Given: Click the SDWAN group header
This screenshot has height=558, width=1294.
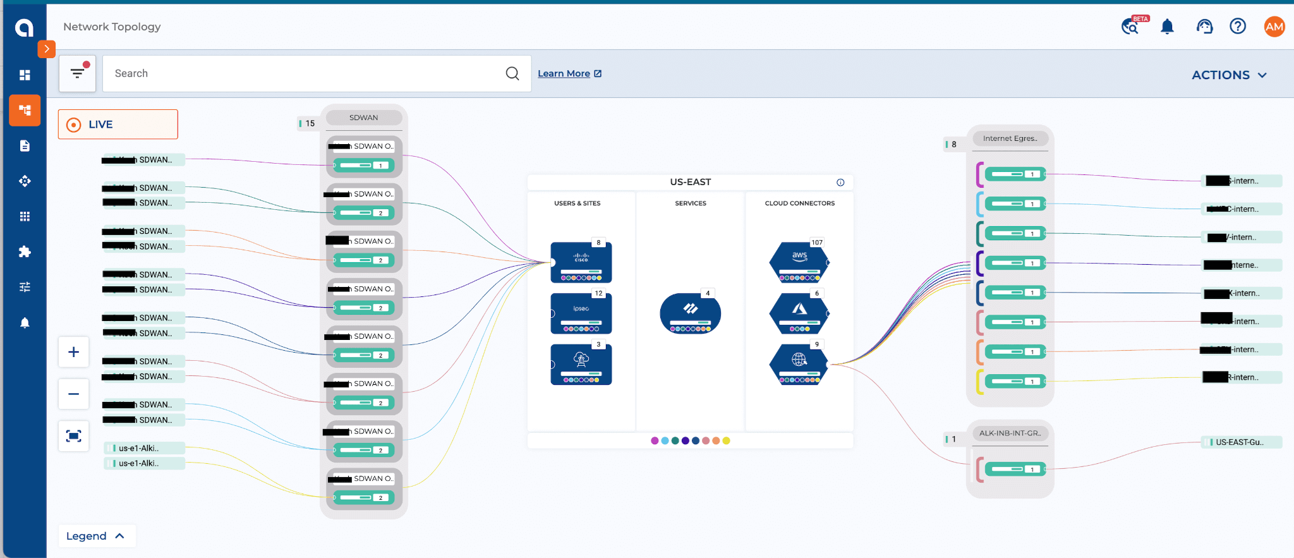Looking at the screenshot, I should point(364,118).
